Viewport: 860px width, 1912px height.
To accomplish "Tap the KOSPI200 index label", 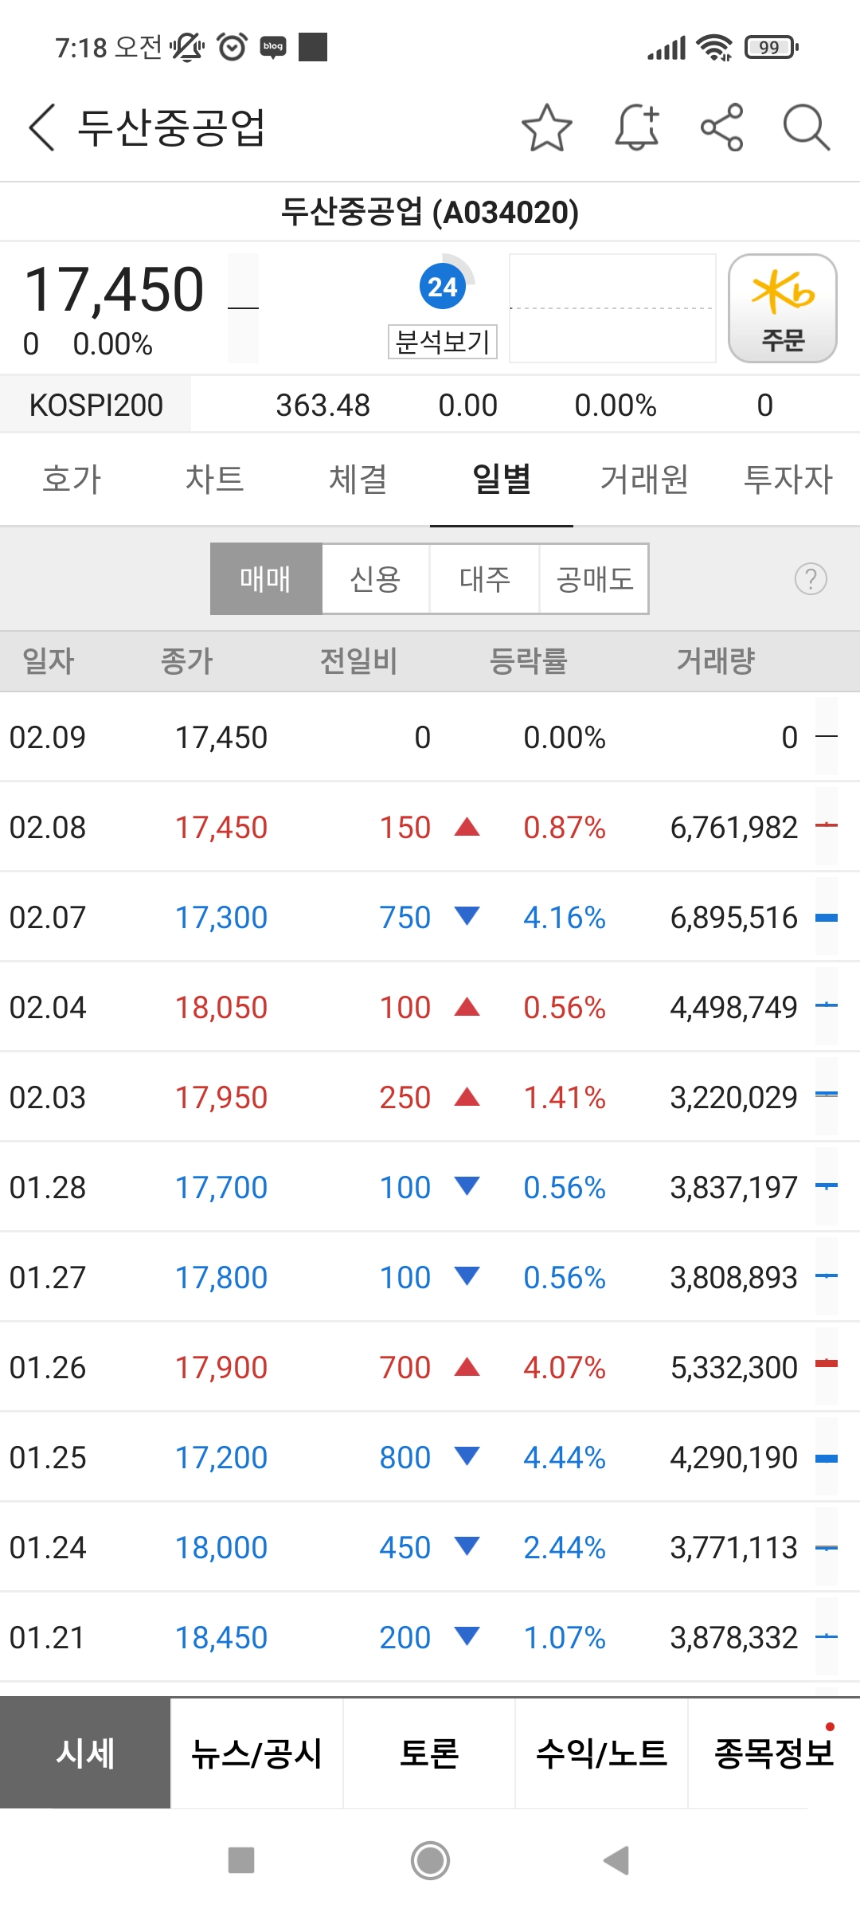I will click(x=96, y=405).
